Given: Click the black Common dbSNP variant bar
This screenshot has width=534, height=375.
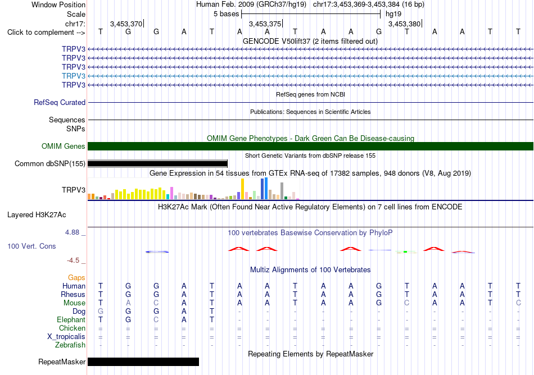Looking at the screenshot, I should [x=157, y=163].
